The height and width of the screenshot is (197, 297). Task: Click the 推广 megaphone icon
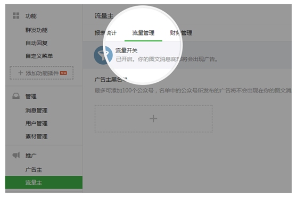[x=16, y=155]
